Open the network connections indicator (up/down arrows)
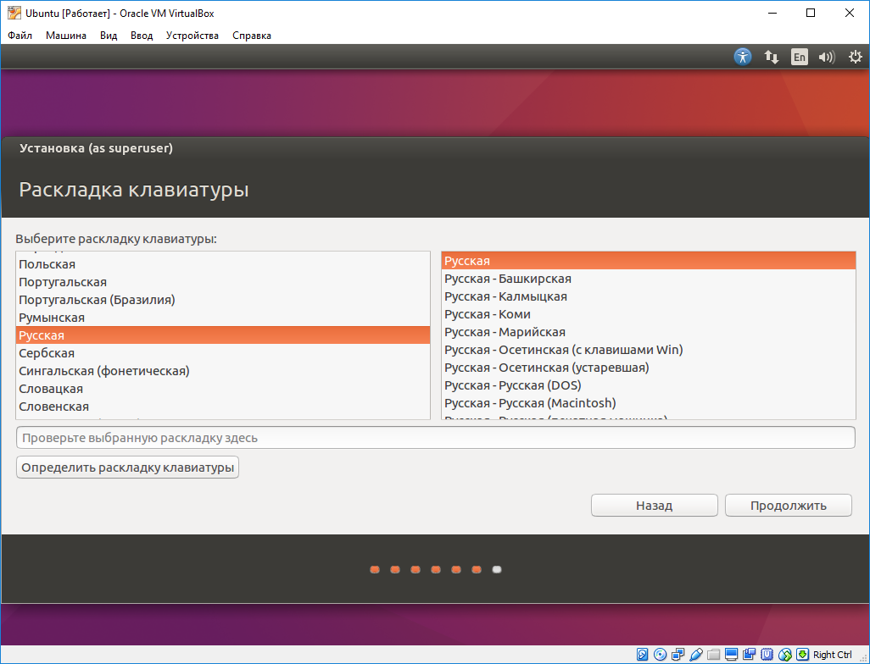The image size is (870, 664). 772,57
